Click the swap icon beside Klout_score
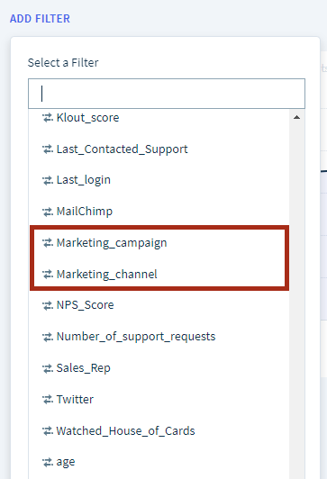This screenshot has height=479, width=327. pos(48,118)
